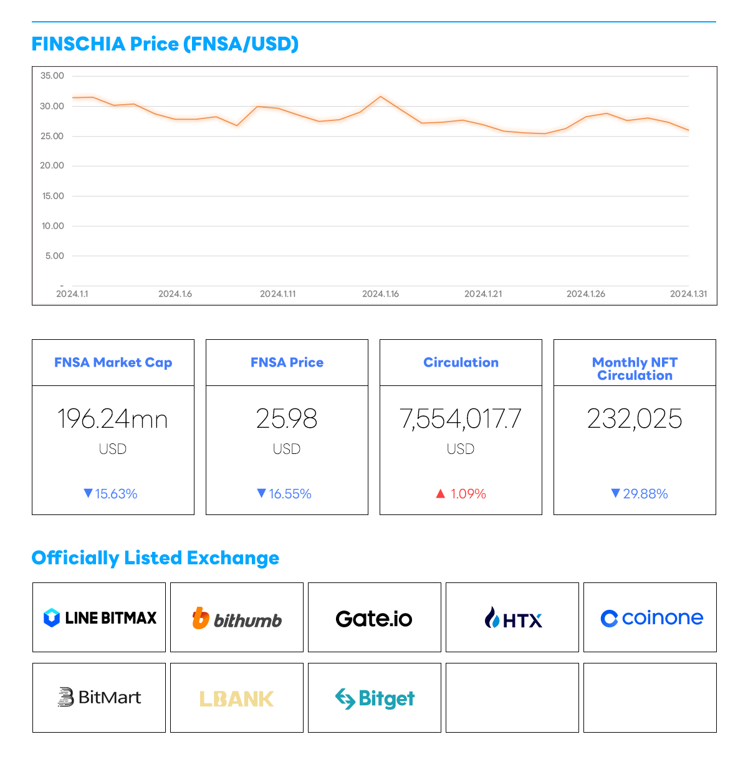Screen dimensions: 748x762
Task: Click the 29.88% NFT decrease indicator
Action: point(640,494)
